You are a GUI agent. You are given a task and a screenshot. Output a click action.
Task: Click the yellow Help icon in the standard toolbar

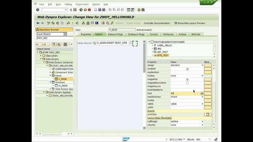pyautogui.click(x=139, y=10)
